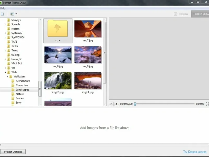Expand the twain_32 folder
Screen dimensions: 209x157
(5, 59)
